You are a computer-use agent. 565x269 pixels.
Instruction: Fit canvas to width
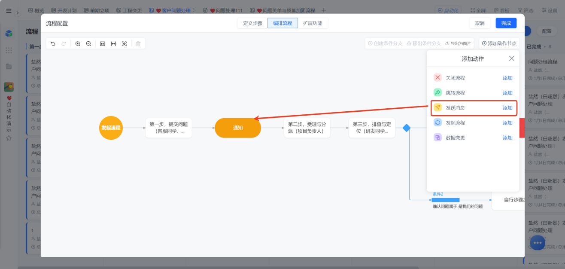tap(113, 43)
